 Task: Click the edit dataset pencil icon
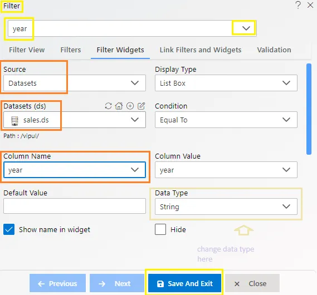pos(141,106)
